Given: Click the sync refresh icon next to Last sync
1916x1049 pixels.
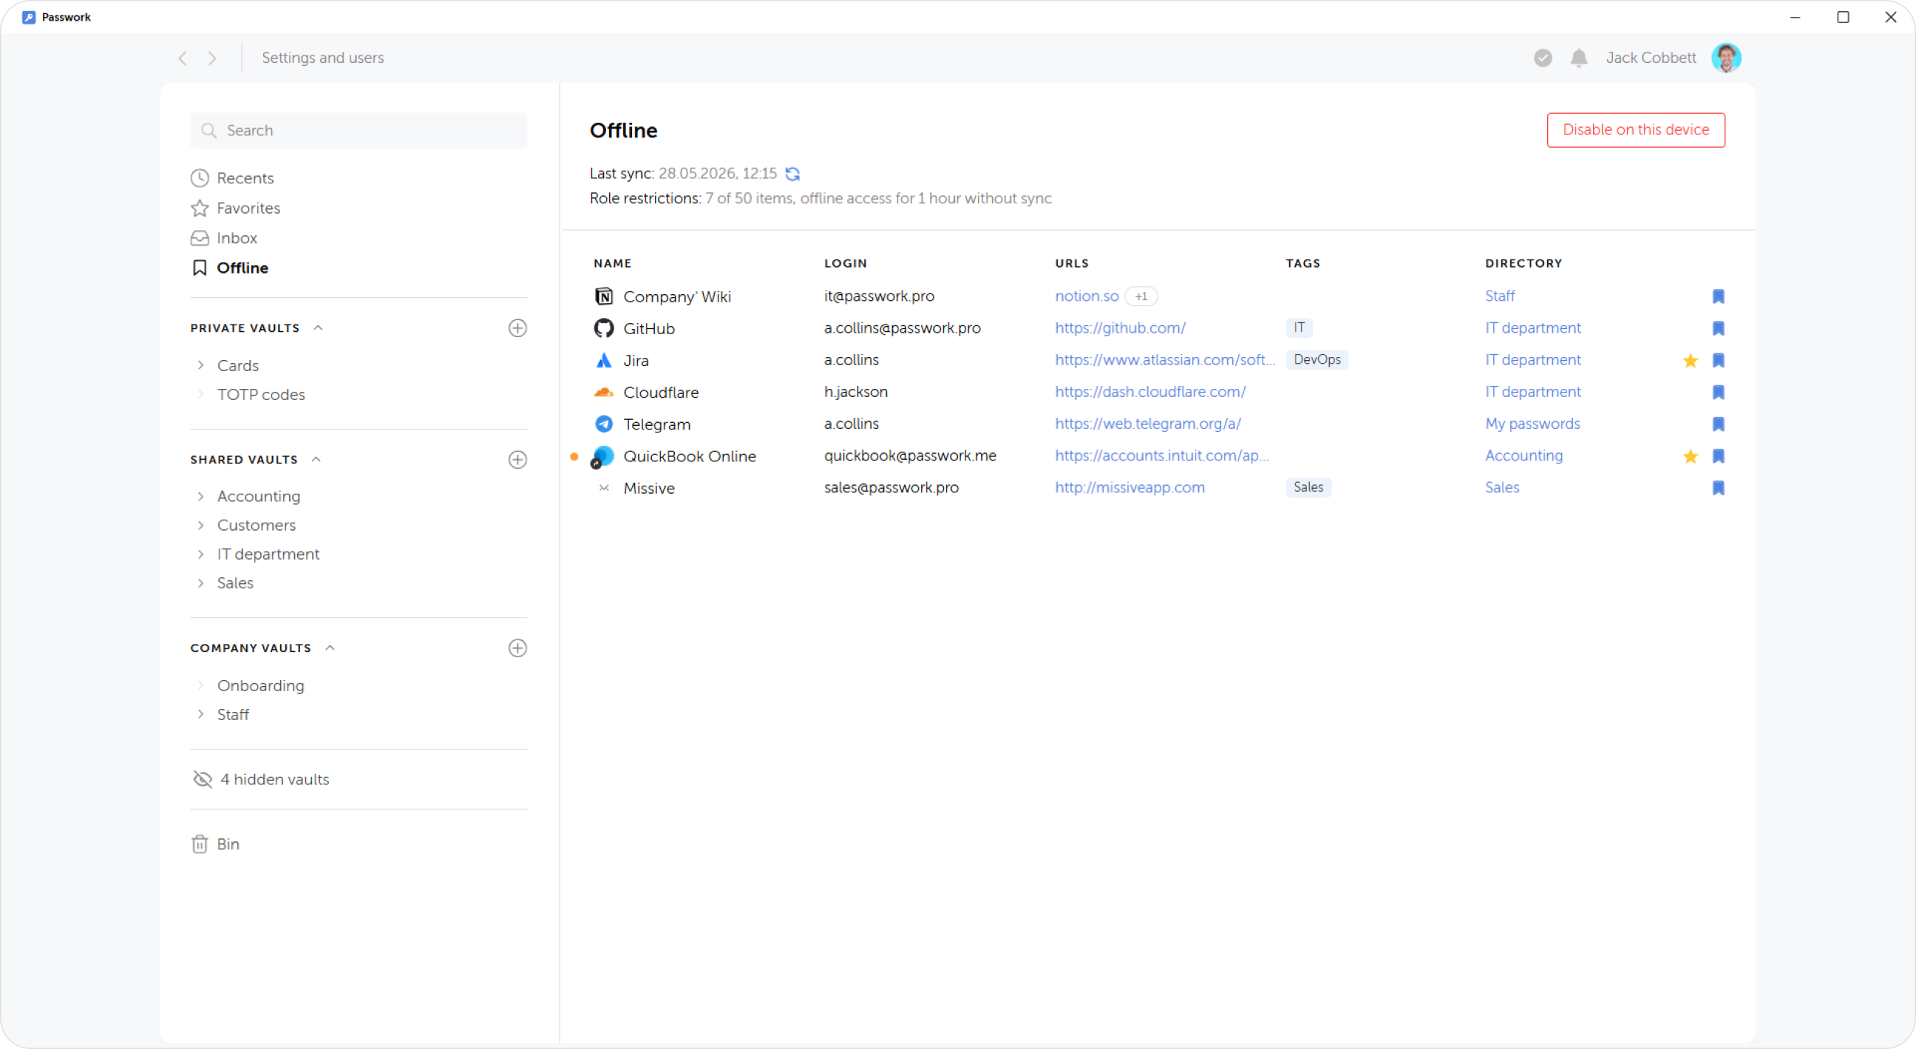Looking at the screenshot, I should (x=792, y=173).
